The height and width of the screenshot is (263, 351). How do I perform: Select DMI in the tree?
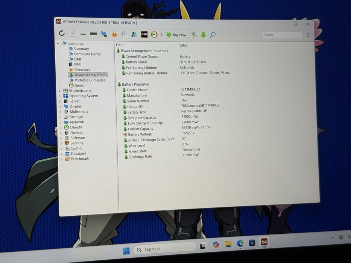75,59
